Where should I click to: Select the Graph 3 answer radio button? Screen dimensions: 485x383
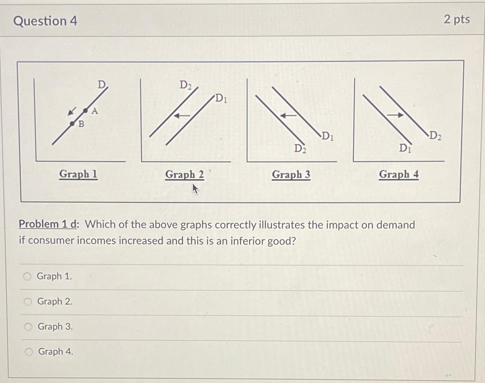[28, 326]
